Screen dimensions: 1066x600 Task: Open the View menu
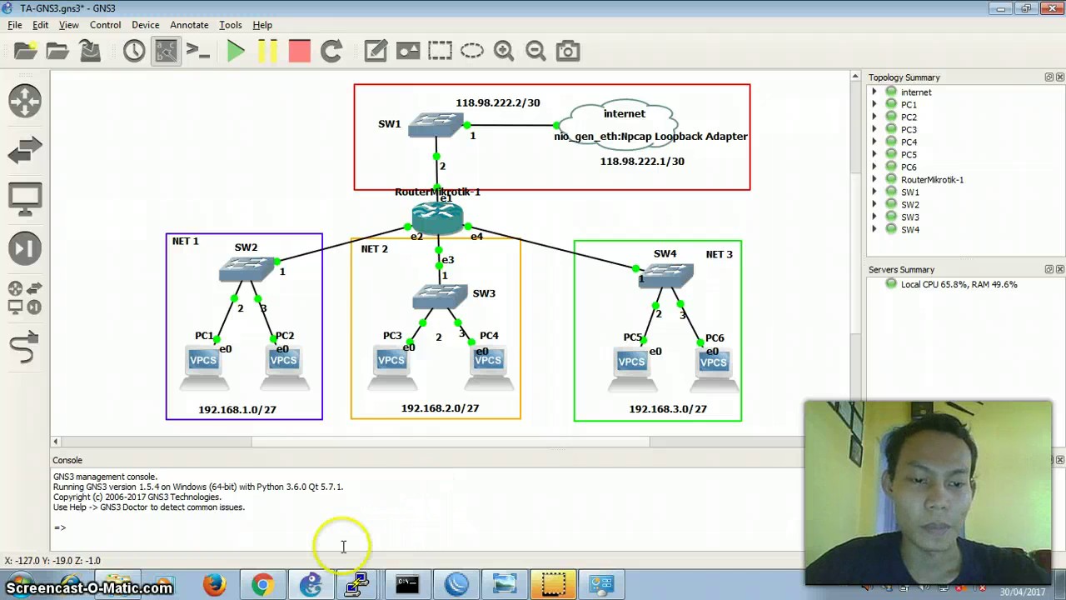coord(69,25)
